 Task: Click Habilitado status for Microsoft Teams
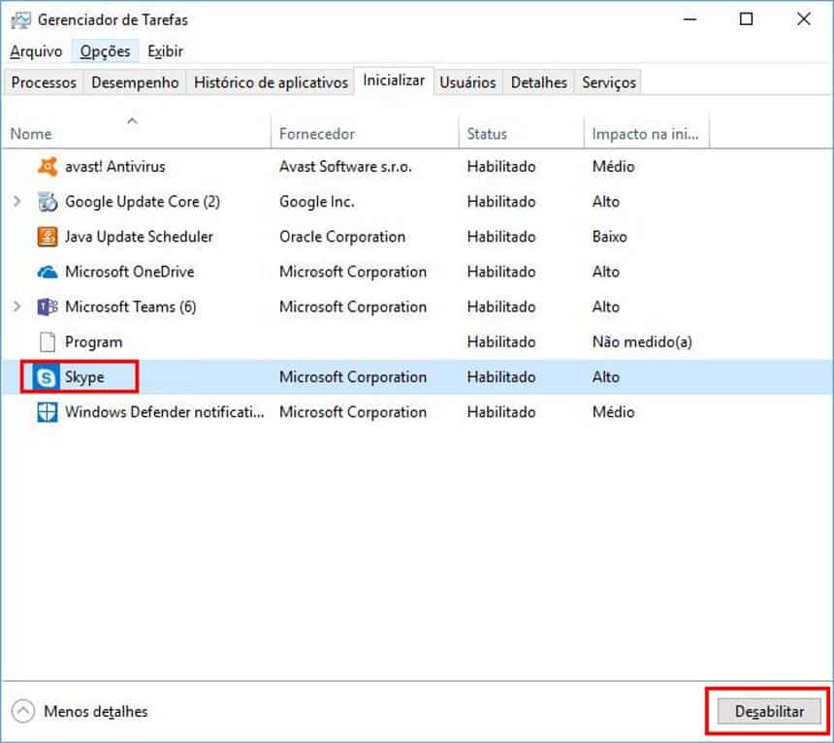pos(501,307)
